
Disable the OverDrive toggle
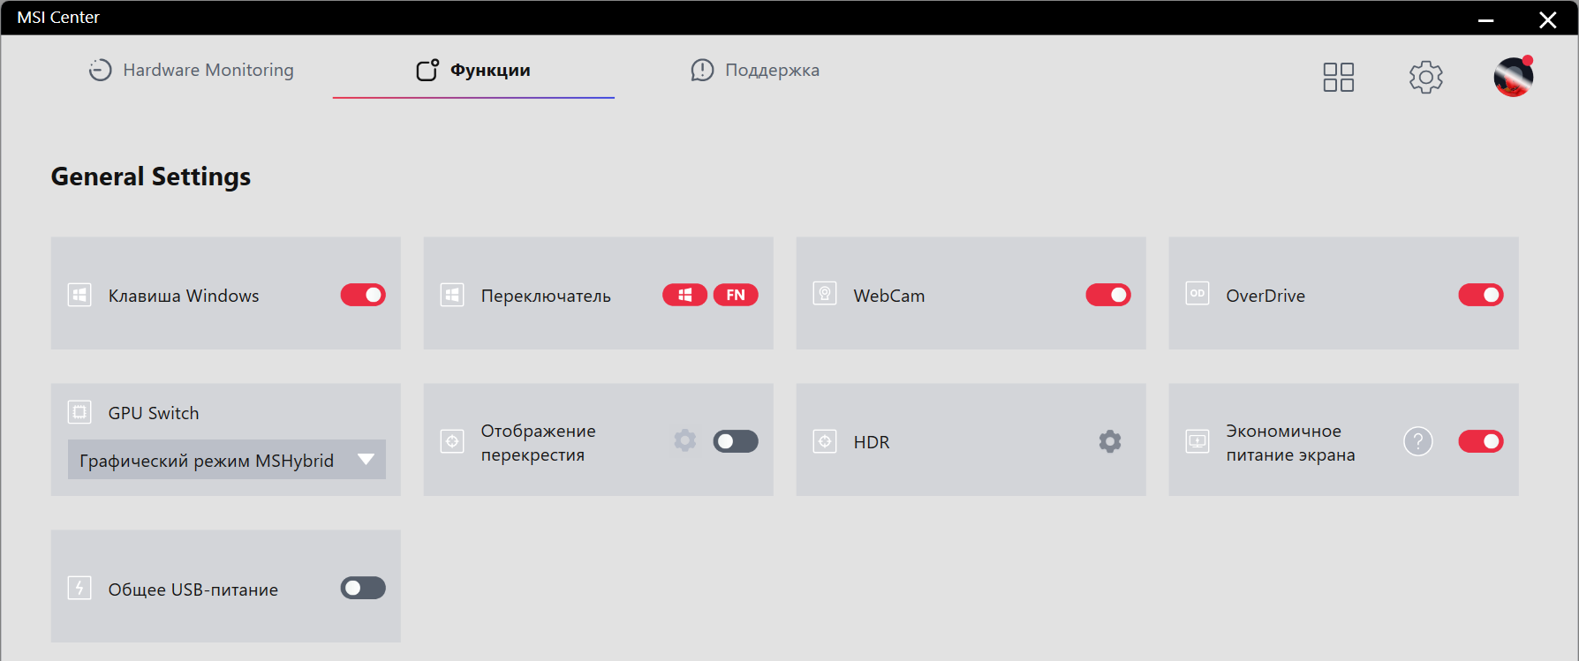(x=1481, y=295)
